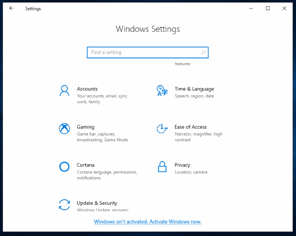Click the search magnifier icon

(203, 52)
